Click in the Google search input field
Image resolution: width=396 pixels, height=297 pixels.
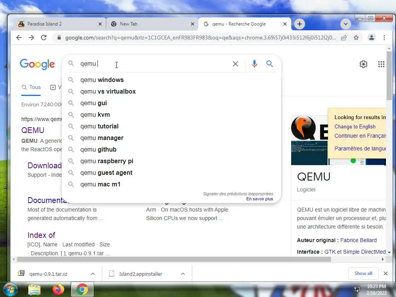(154, 64)
